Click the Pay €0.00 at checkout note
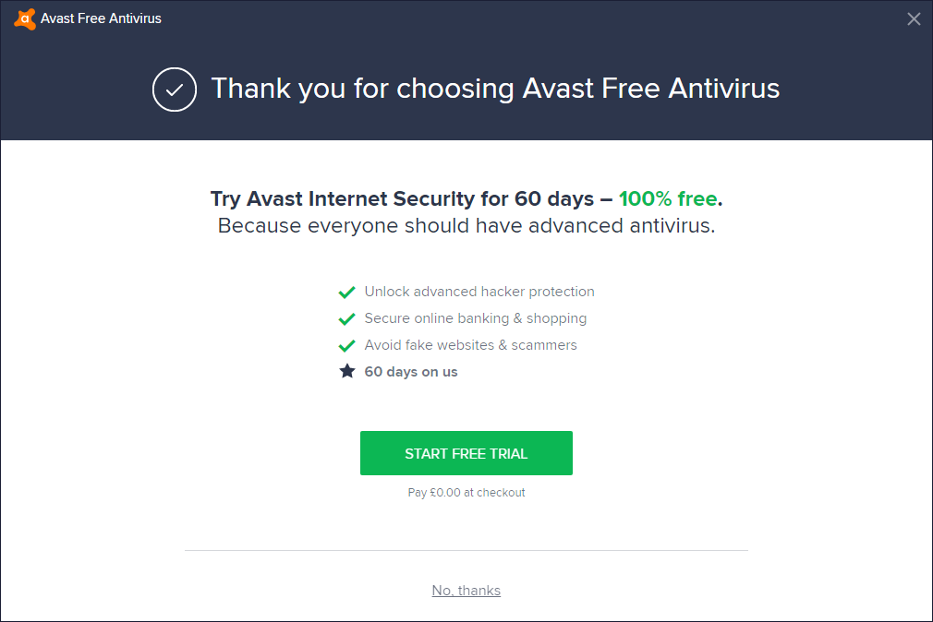The image size is (933, 622). (x=466, y=493)
